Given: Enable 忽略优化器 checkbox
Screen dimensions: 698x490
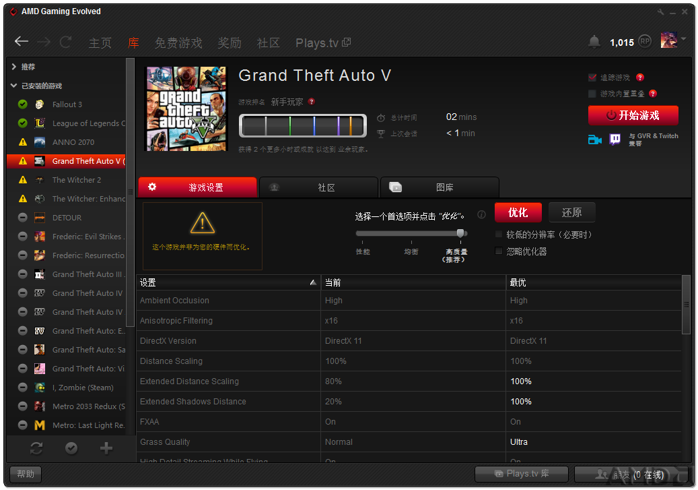Looking at the screenshot, I should (499, 251).
